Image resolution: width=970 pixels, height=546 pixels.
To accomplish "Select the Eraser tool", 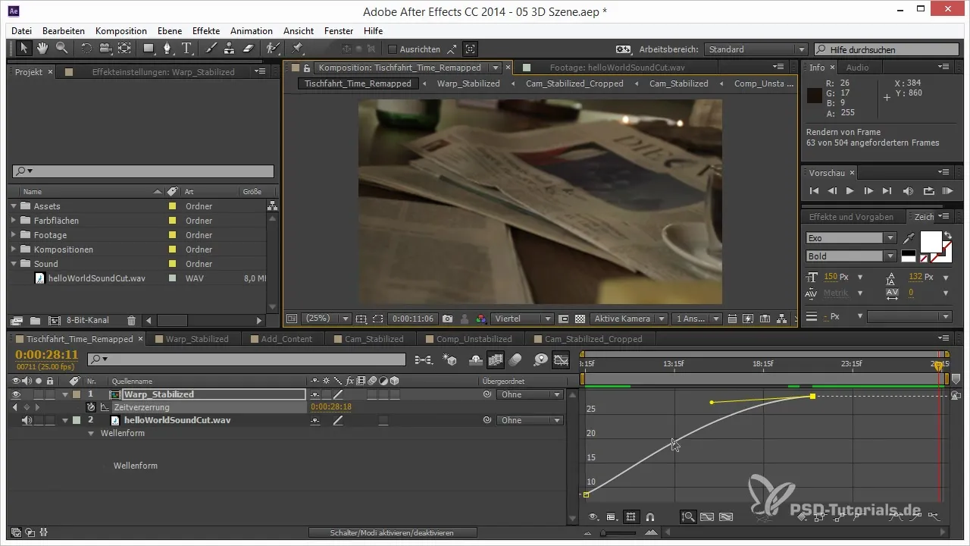I will (249, 49).
